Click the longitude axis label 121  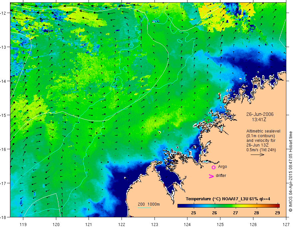tap(89, 224)
